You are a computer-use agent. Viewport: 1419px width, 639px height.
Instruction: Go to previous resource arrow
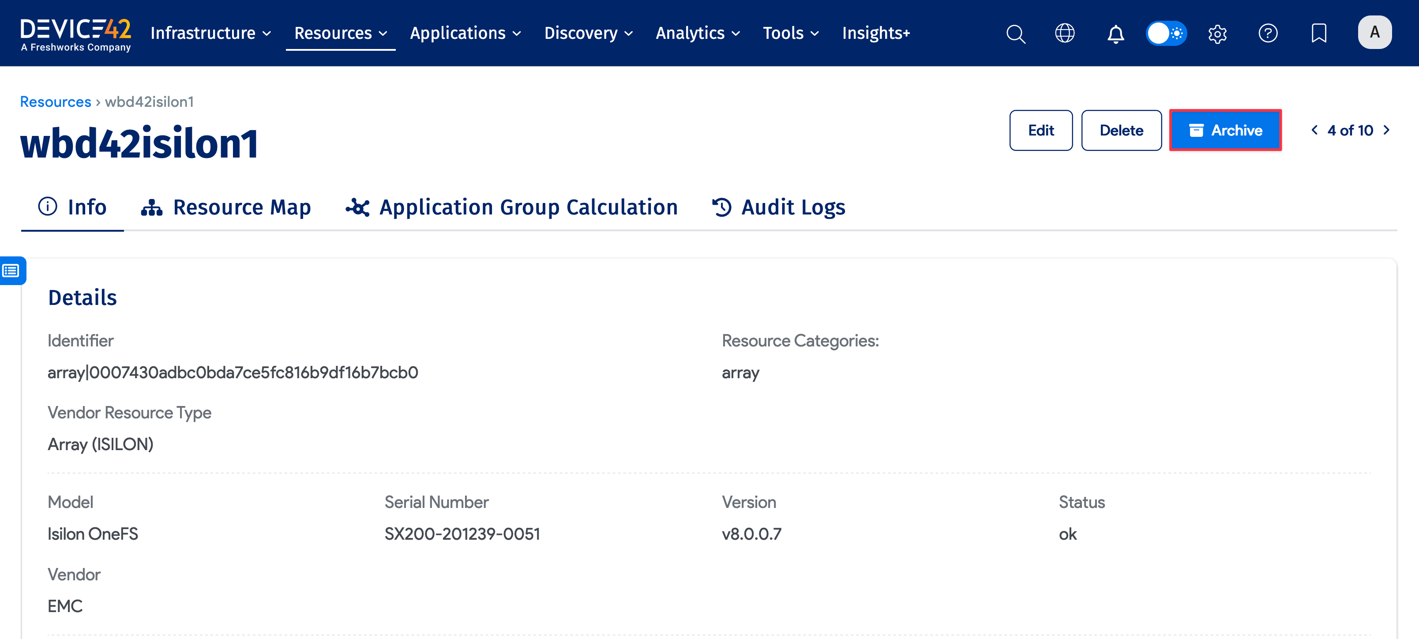(x=1314, y=130)
